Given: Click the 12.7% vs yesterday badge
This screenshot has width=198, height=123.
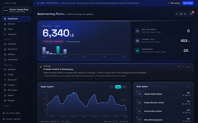Looking at the screenshot, I should (x=53, y=42).
